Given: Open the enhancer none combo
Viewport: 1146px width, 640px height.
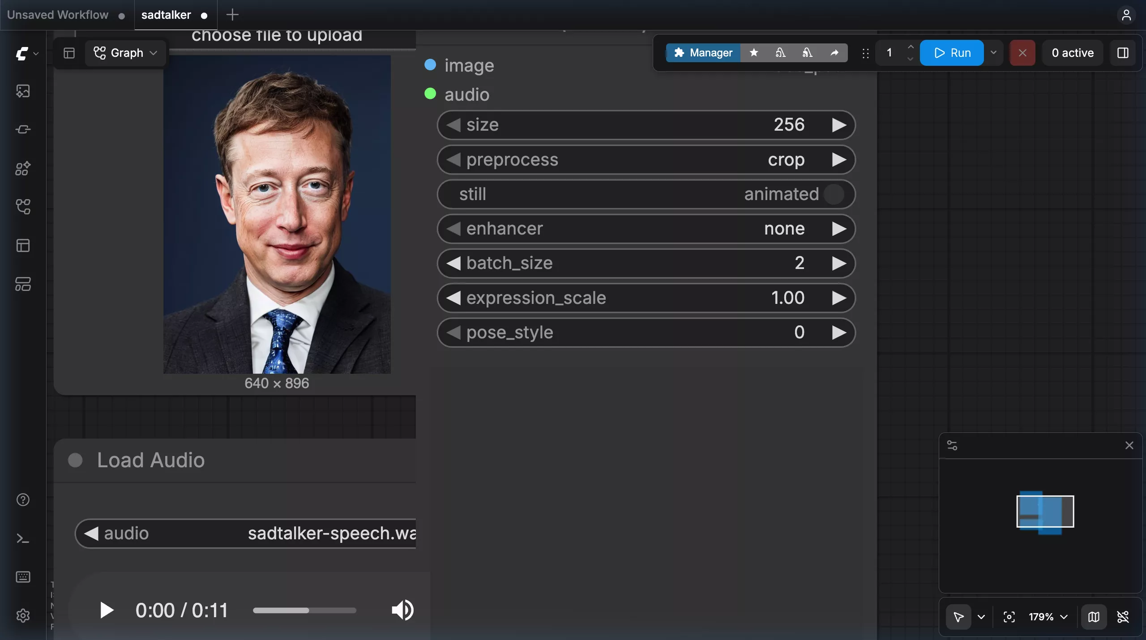Looking at the screenshot, I should coord(646,229).
